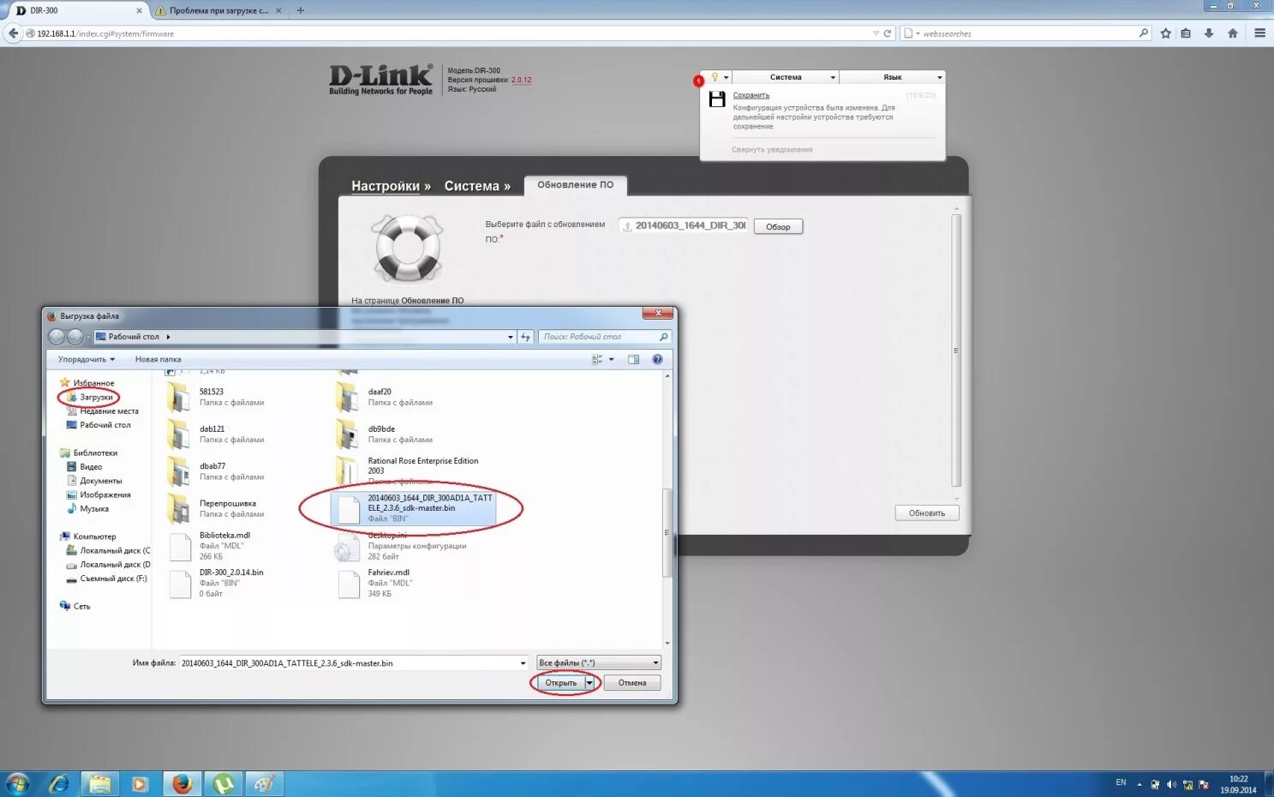Select Локальный диск (C in sidebar
Viewport: 1274px width, 797px height.
(115, 550)
